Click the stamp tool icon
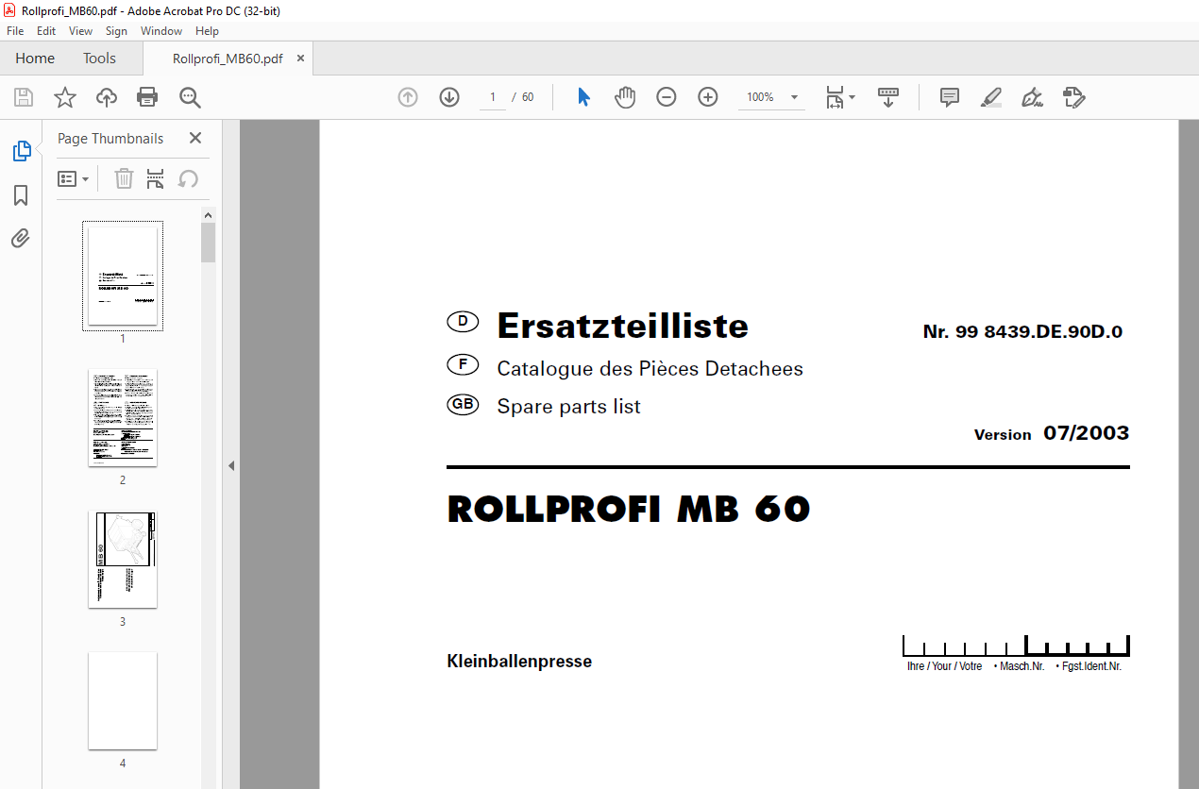This screenshot has width=1199, height=789. tap(1073, 97)
